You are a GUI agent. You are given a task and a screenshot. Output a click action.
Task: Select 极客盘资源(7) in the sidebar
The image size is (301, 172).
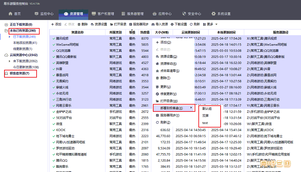19,73
